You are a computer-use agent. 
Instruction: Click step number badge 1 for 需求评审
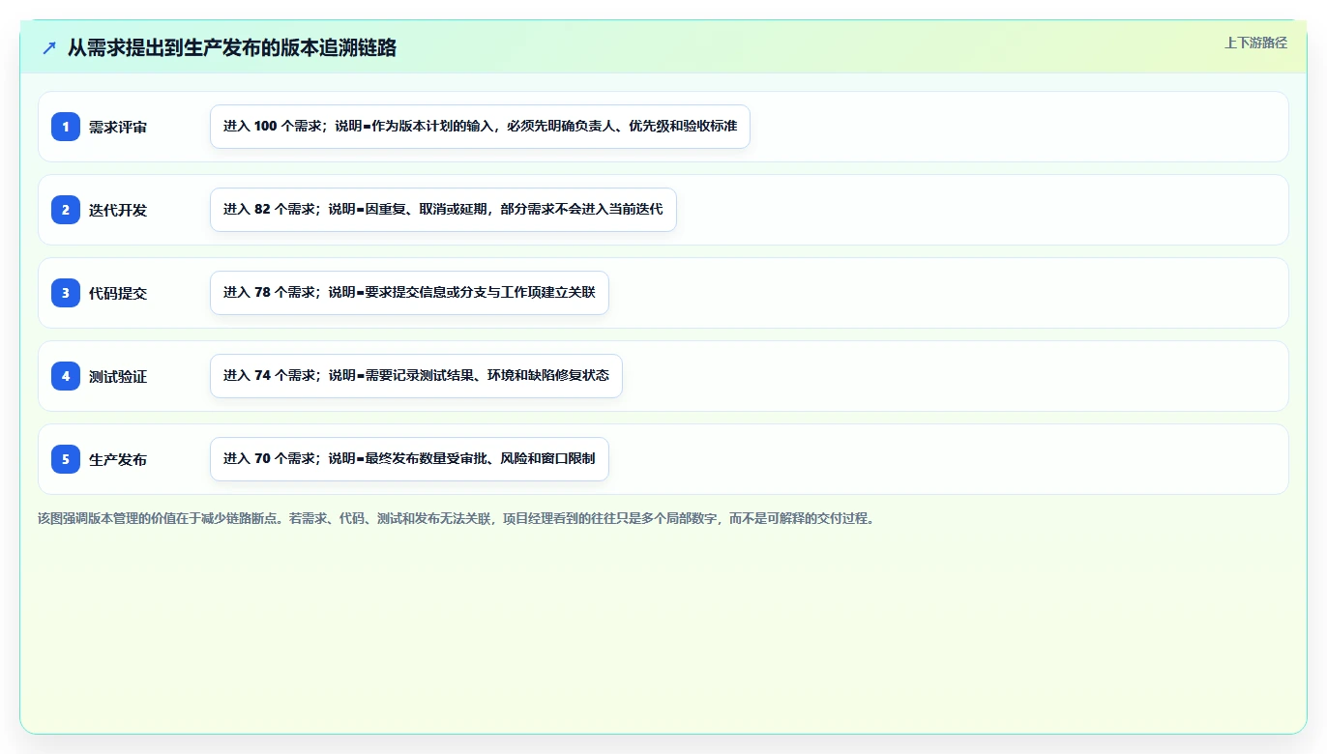(66, 127)
